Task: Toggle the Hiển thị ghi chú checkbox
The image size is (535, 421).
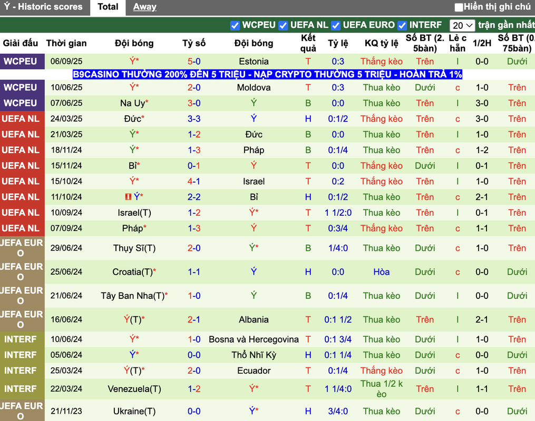Action: [x=459, y=7]
